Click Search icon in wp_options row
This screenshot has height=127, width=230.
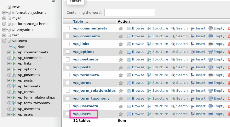point(173,52)
